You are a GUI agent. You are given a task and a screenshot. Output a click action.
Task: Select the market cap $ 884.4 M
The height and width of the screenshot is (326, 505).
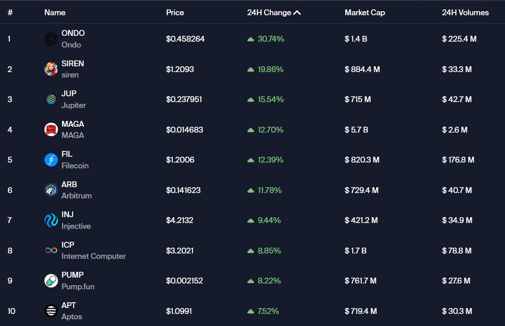(x=362, y=69)
